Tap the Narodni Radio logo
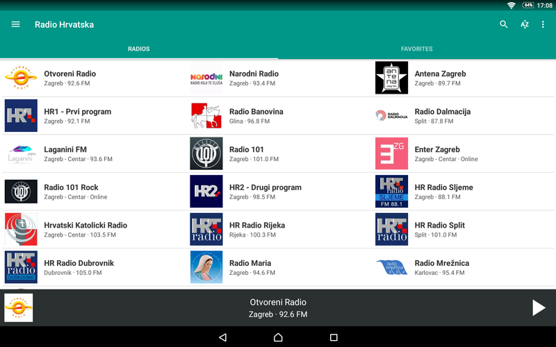This screenshot has height=347, width=556. 206,78
